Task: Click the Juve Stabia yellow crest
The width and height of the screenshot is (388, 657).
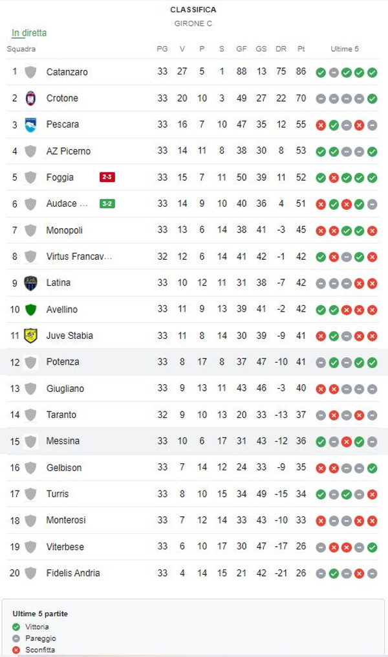Action: click(30, 336)
